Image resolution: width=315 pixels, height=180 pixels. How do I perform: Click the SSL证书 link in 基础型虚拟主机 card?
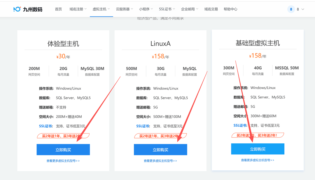240,126
